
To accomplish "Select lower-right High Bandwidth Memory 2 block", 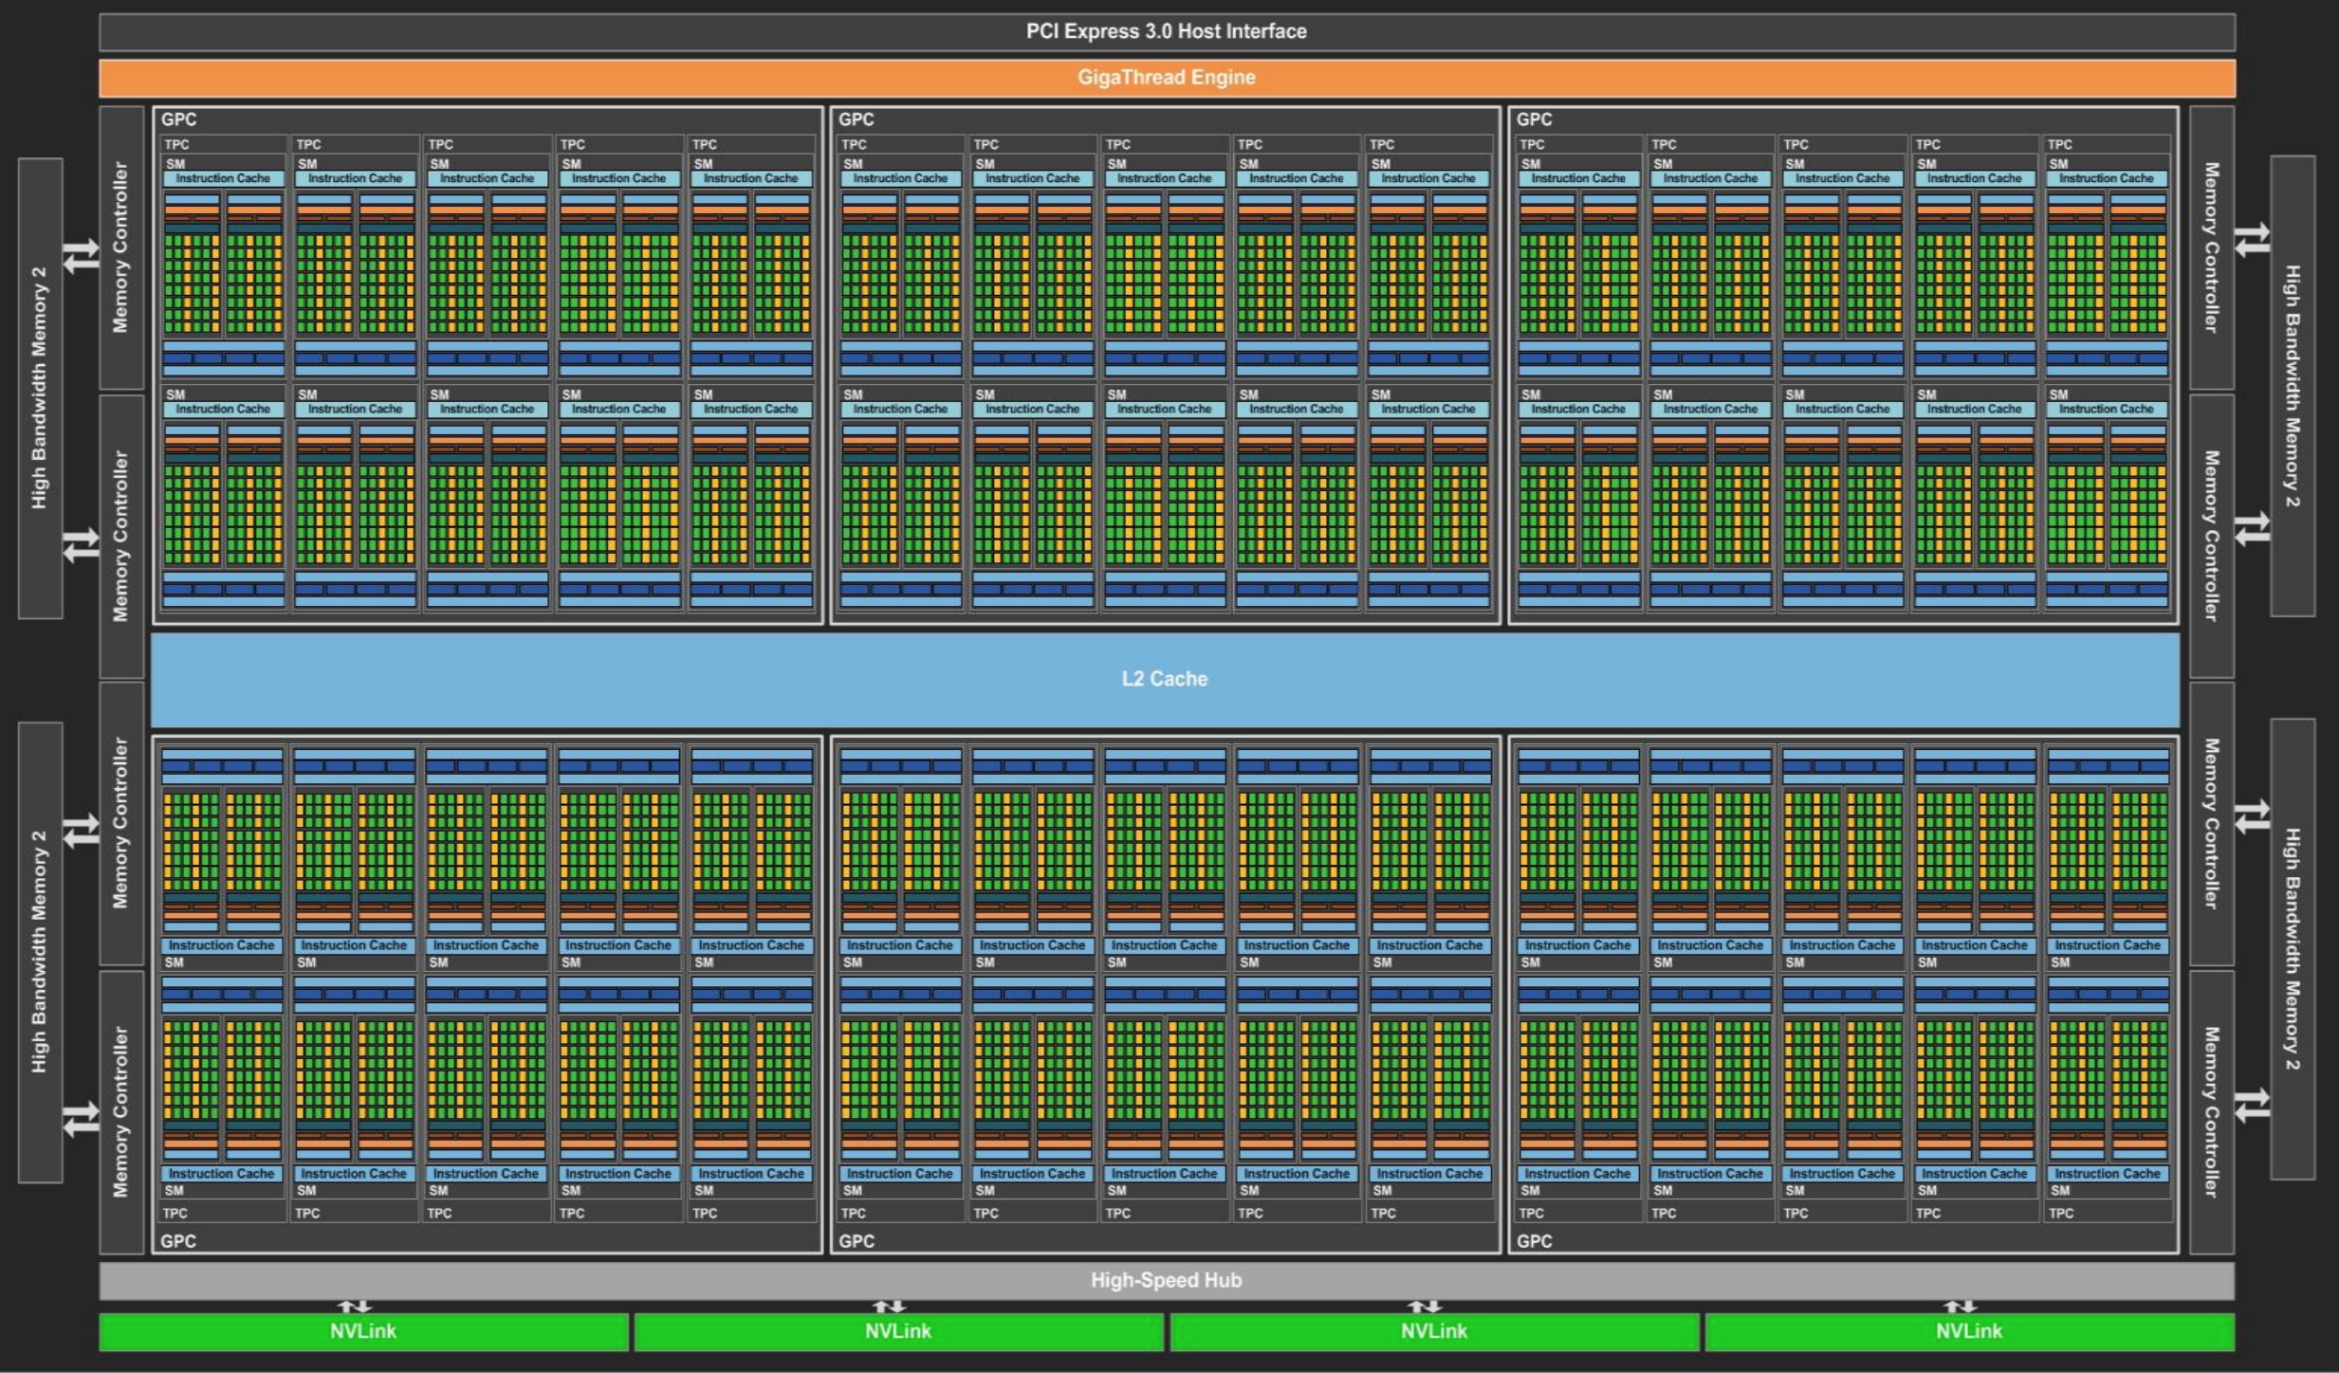I will 2293,949.
